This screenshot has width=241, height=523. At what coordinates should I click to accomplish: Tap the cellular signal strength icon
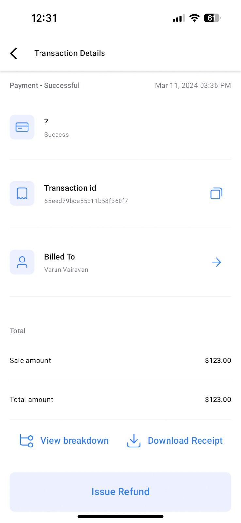179,18
